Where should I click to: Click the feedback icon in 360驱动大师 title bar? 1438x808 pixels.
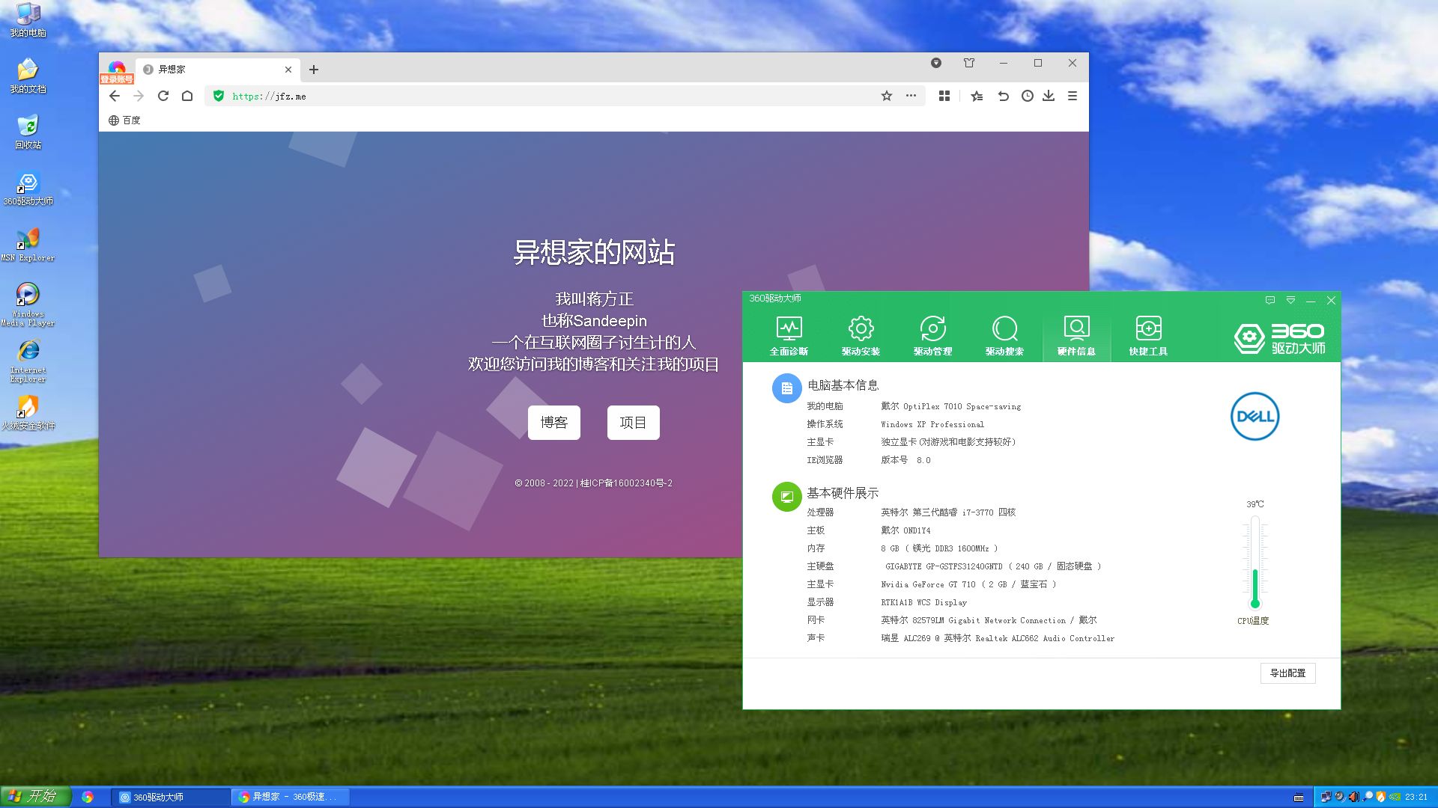click(x=1270, y=300)
